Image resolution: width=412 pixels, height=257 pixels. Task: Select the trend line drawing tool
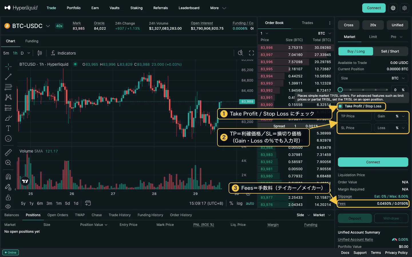tap(8, 77)
